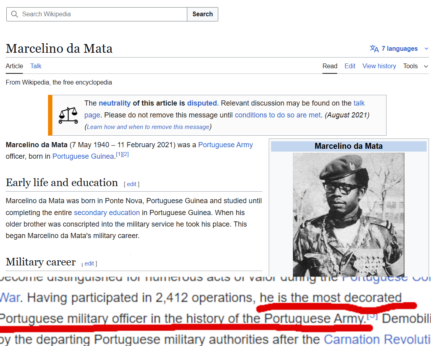Switch to the Article tab
This screenshot has height=346, width=431.
(14, 66)
